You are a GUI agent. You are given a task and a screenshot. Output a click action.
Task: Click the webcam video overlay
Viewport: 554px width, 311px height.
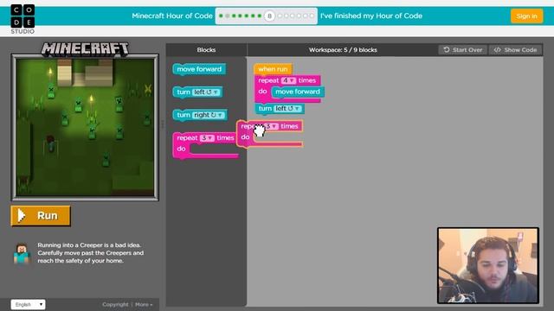tap(488, 265)
